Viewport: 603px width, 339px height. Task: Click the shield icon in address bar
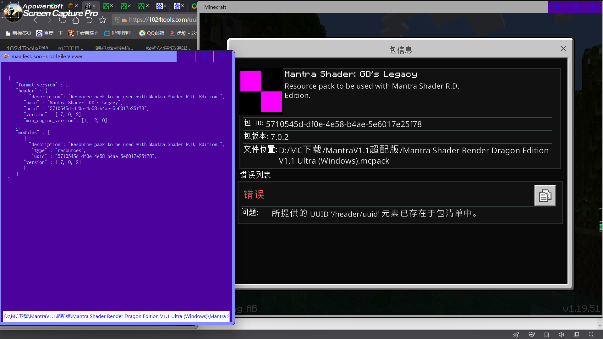[118, 20]
